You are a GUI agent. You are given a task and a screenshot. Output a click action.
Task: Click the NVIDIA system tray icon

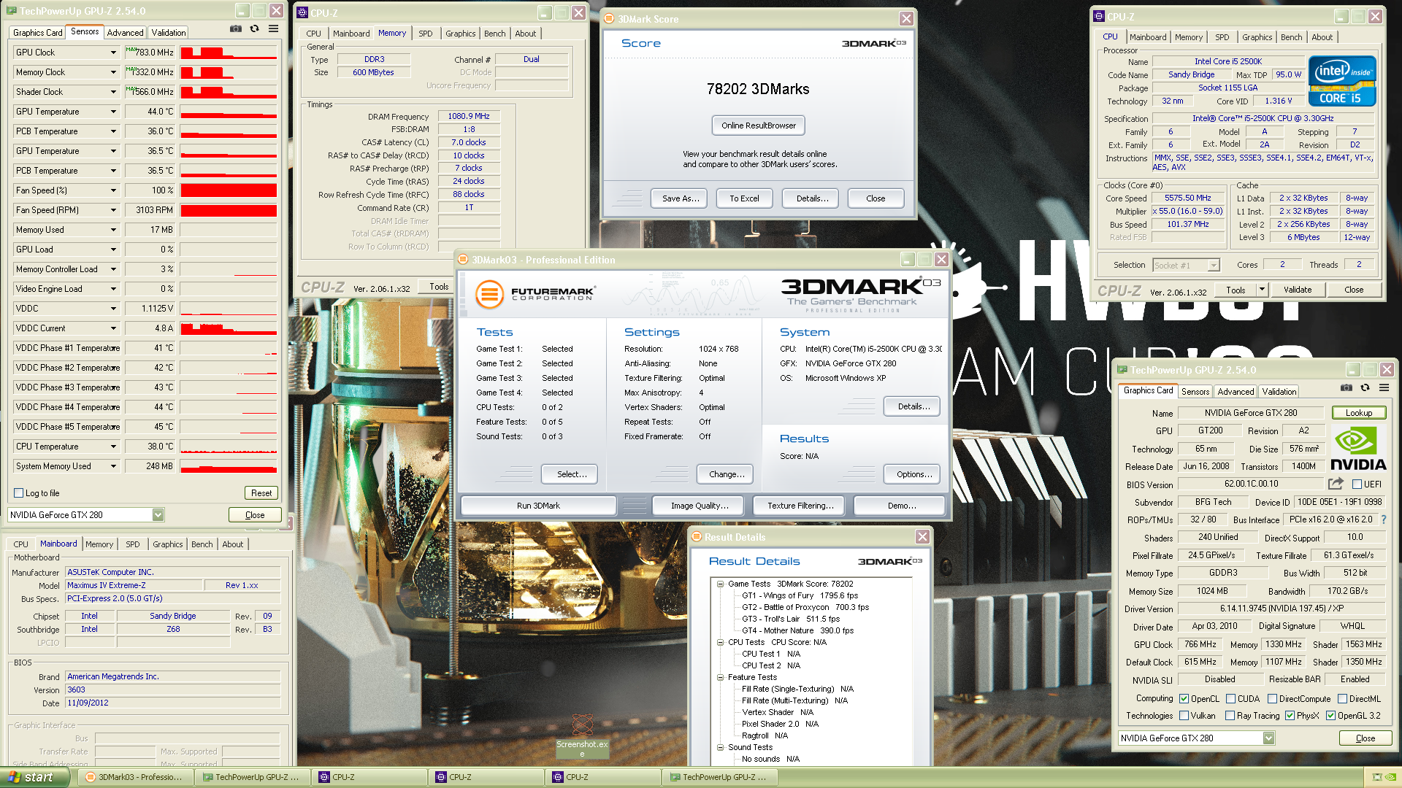1390,777
